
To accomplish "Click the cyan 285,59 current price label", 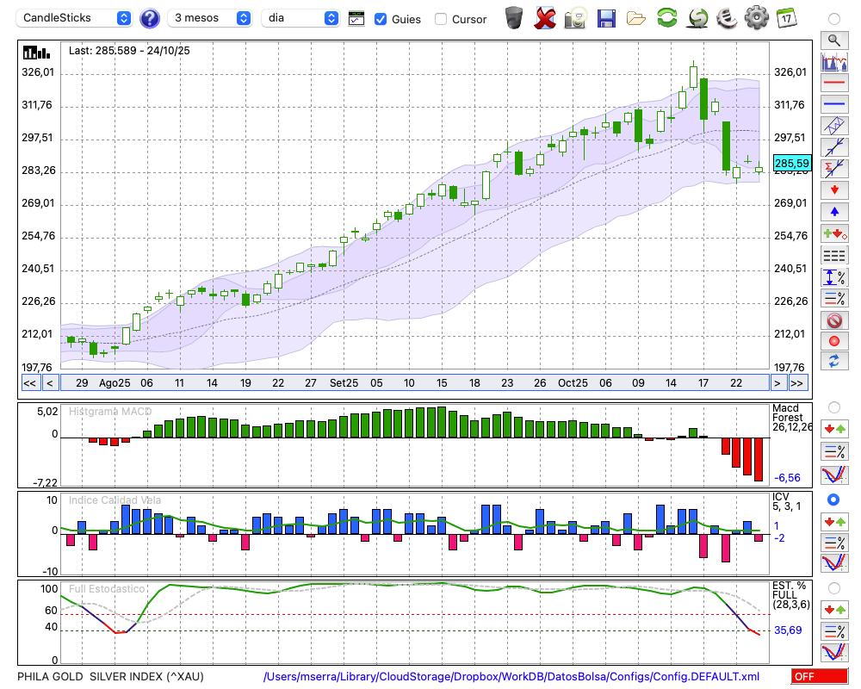I will (792, 163).
